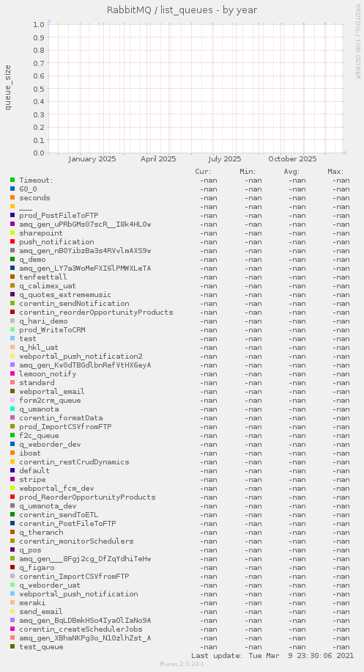Click the July 2025 axis label
The width and height of the screenshot is (364, 672).
click(225, 158)
